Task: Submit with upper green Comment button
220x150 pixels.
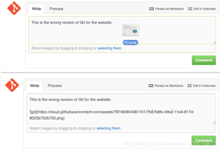Action: click(x=204, y=60)
